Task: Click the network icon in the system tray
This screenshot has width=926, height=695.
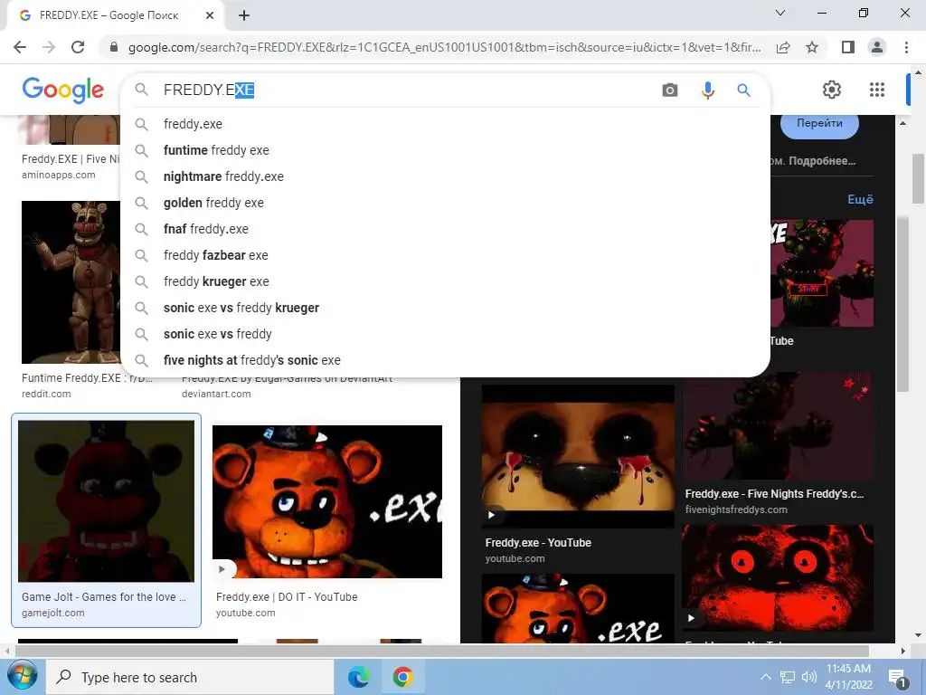Action: (x=788, y=677)
